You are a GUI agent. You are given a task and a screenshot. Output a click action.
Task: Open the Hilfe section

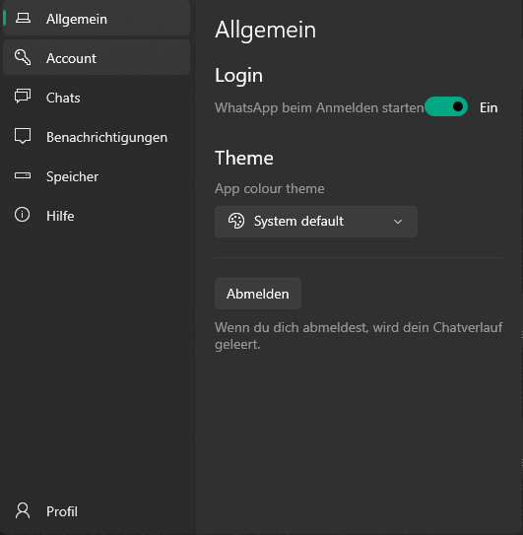pos(97,216)
